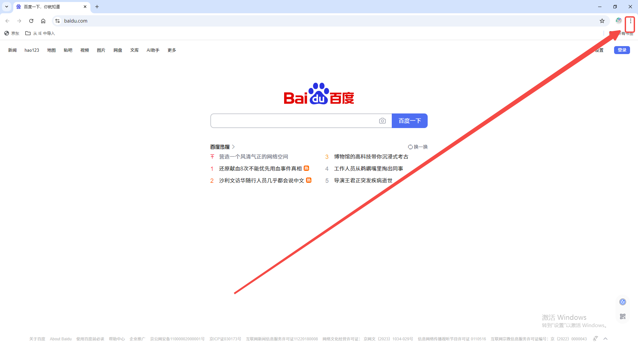Click the blue AI assistant floating icon
This screenshot has height=345, width=638.
point(623,302)
